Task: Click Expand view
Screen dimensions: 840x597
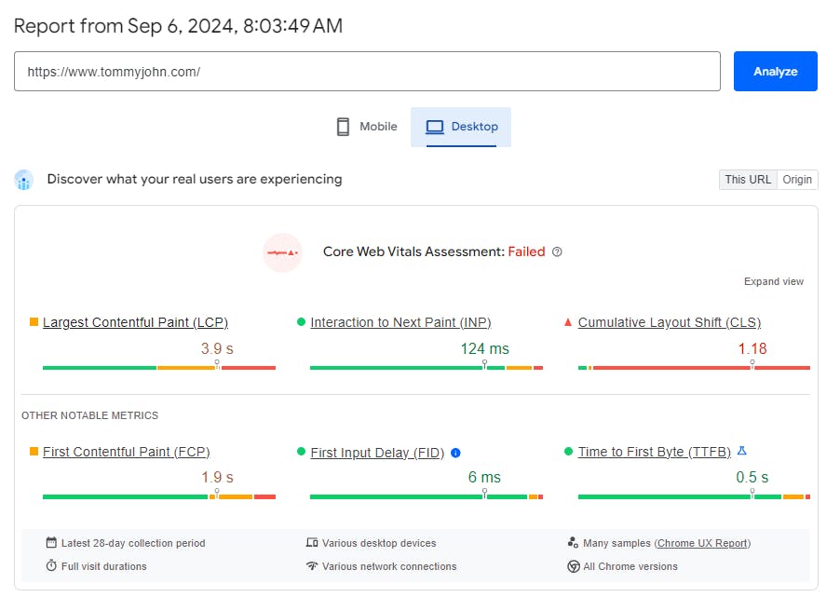Action: click(774, 281)
